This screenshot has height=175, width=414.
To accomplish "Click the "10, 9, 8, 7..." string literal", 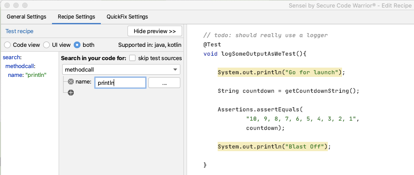I will coord(301,119).
